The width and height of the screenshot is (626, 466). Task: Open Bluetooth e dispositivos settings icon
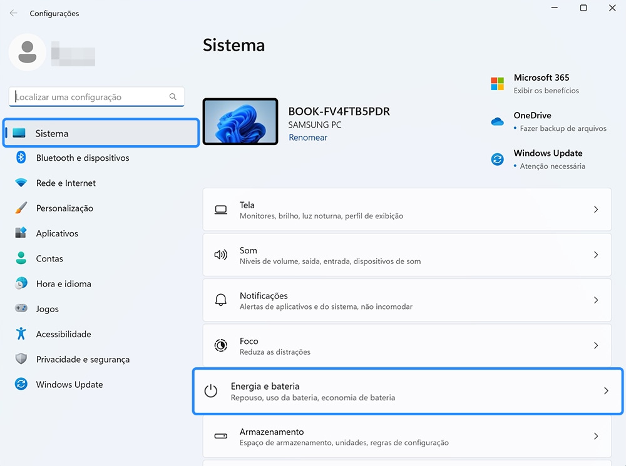click(x=21, y=158)
